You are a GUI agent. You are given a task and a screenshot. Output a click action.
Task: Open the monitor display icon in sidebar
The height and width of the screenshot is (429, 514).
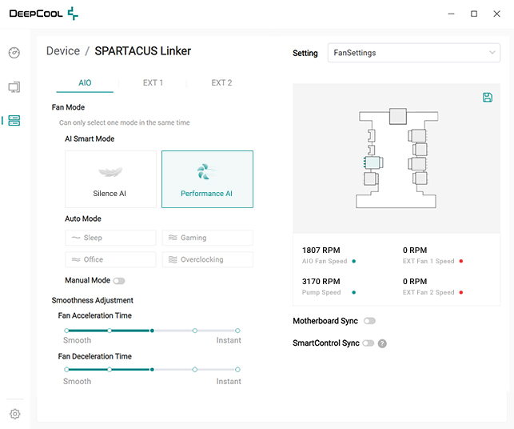(x=14, y=86)
